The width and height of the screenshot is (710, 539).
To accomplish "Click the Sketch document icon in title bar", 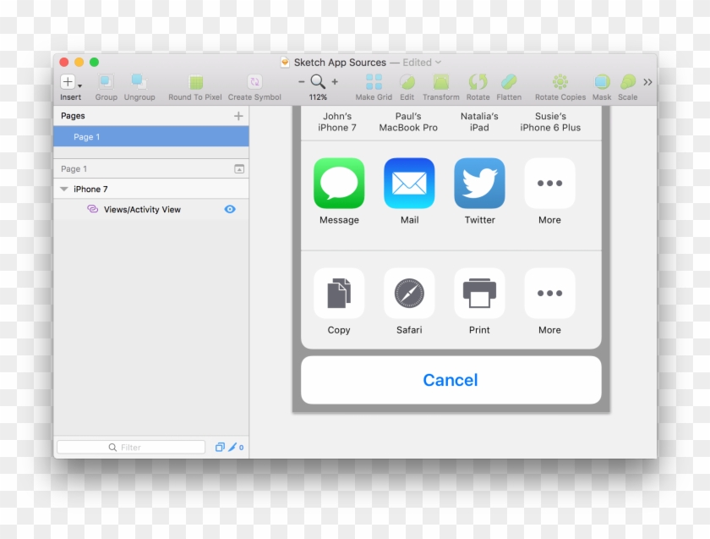I will coord(285,62).
